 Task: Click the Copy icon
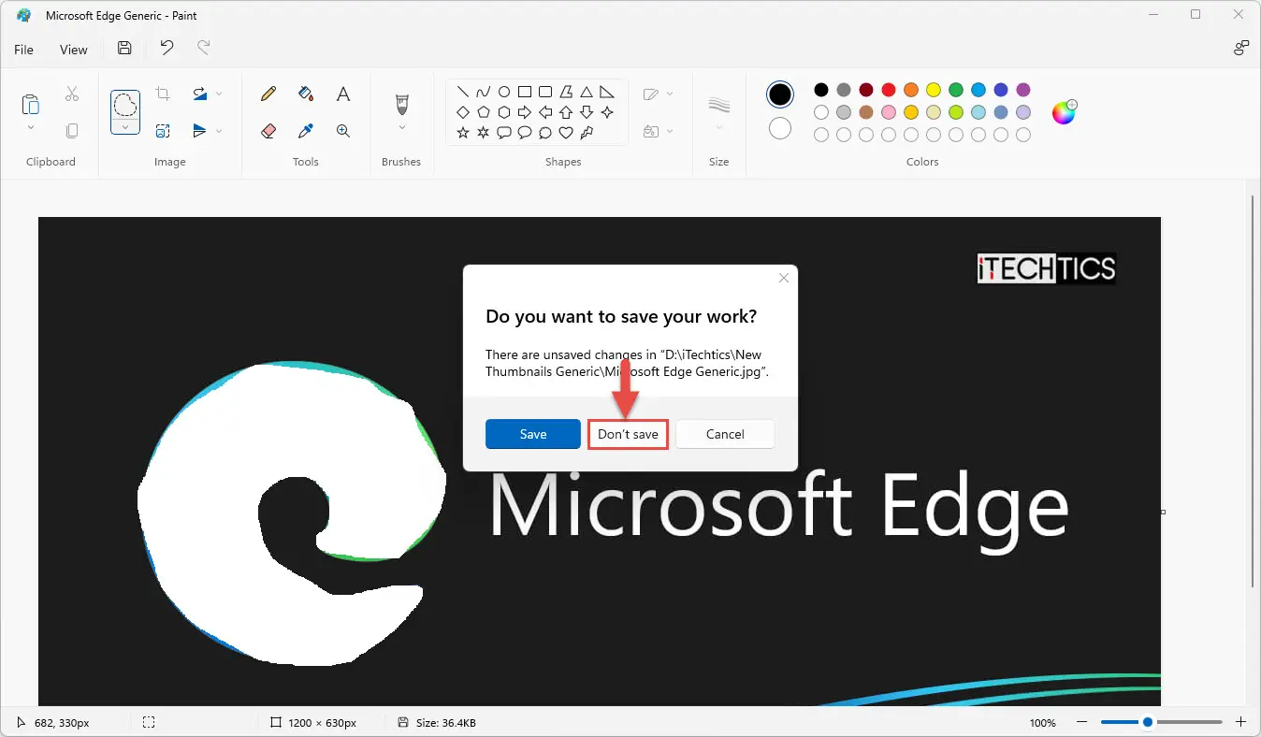click(x=72, y=131)
